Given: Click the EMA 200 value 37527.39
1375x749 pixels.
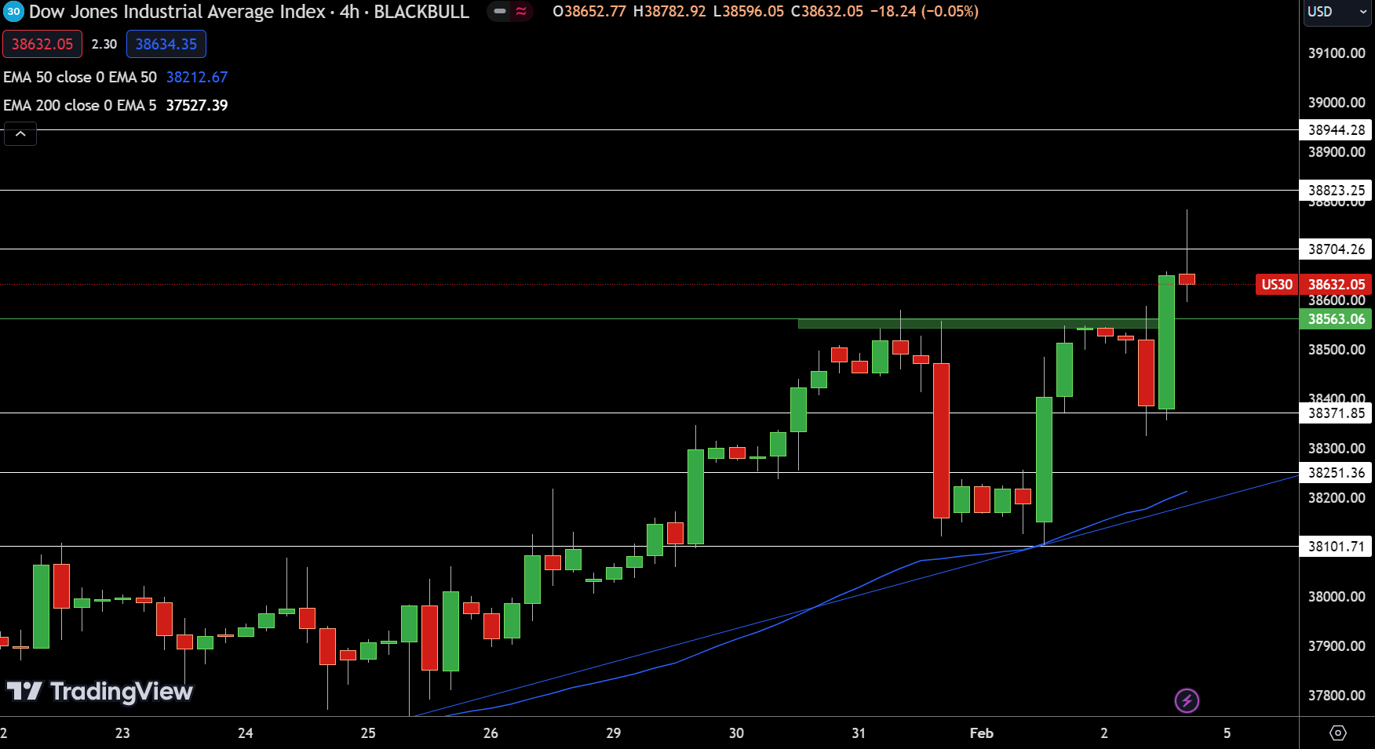Looking at the screenshot, I should (x=197, y=105).
